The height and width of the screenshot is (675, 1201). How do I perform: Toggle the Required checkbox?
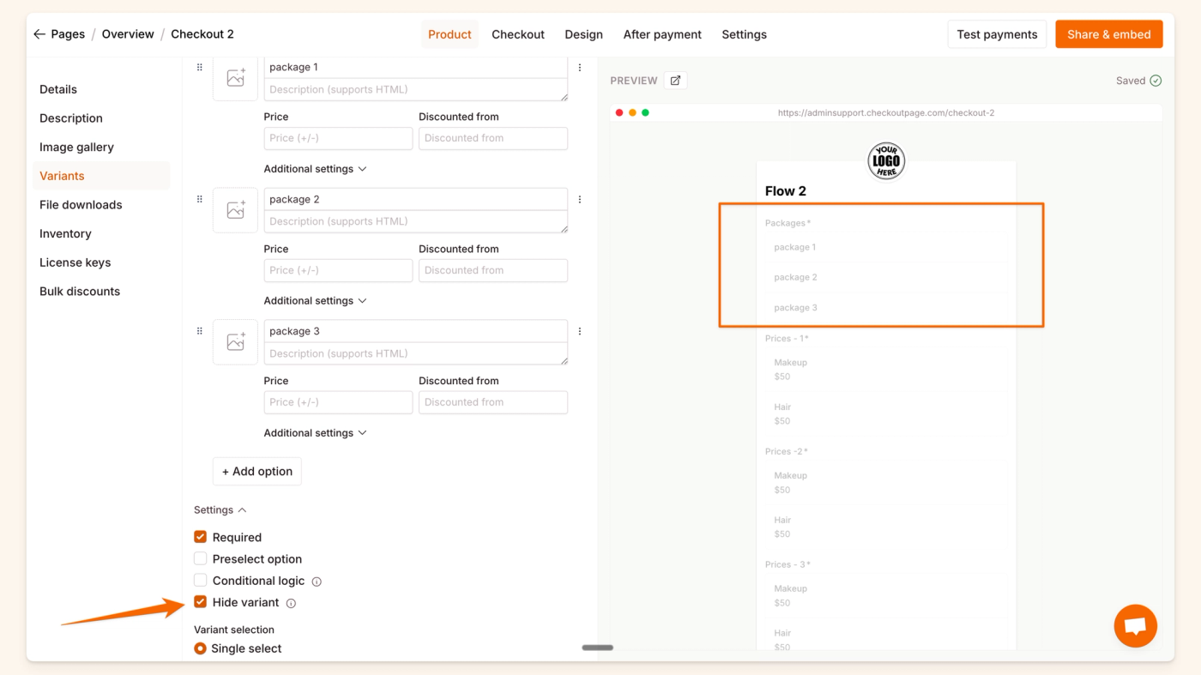pos(200,537)
